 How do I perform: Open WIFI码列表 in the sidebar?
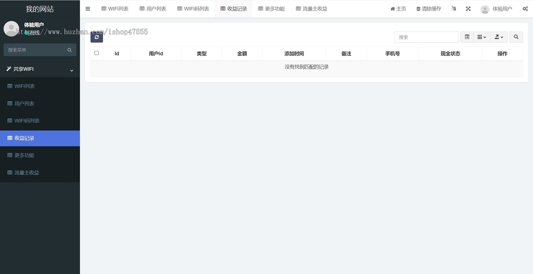click(x=40, y=121)
